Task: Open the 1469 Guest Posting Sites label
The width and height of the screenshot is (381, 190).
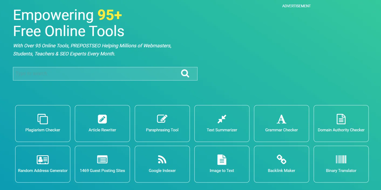Action: [102, 171]
